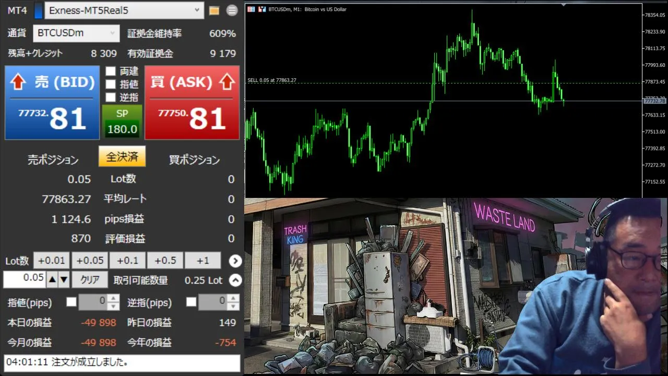Image resolution: width=668 pixels, height=376 pixels.
Task: Click the pips損益 1 124.6 value
Action: tap(71, 219)
